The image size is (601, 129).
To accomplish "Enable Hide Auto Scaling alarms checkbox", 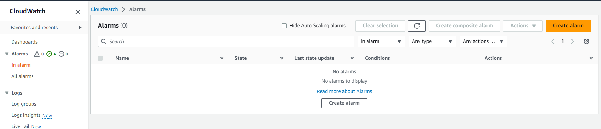I will pos(284,26).
